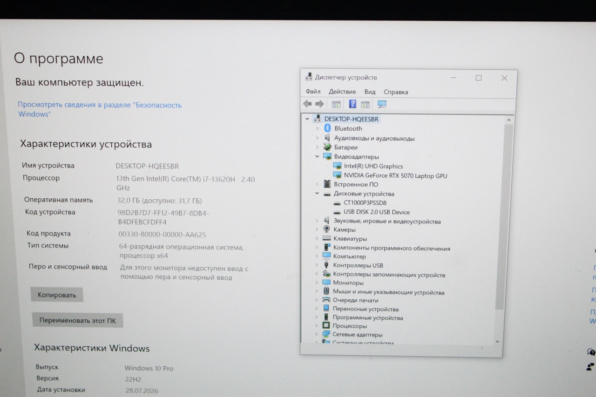
Task: Click the display adapter icon beside Видеоадаптеры
Action: pyautogui.click(x=327, y=156)
